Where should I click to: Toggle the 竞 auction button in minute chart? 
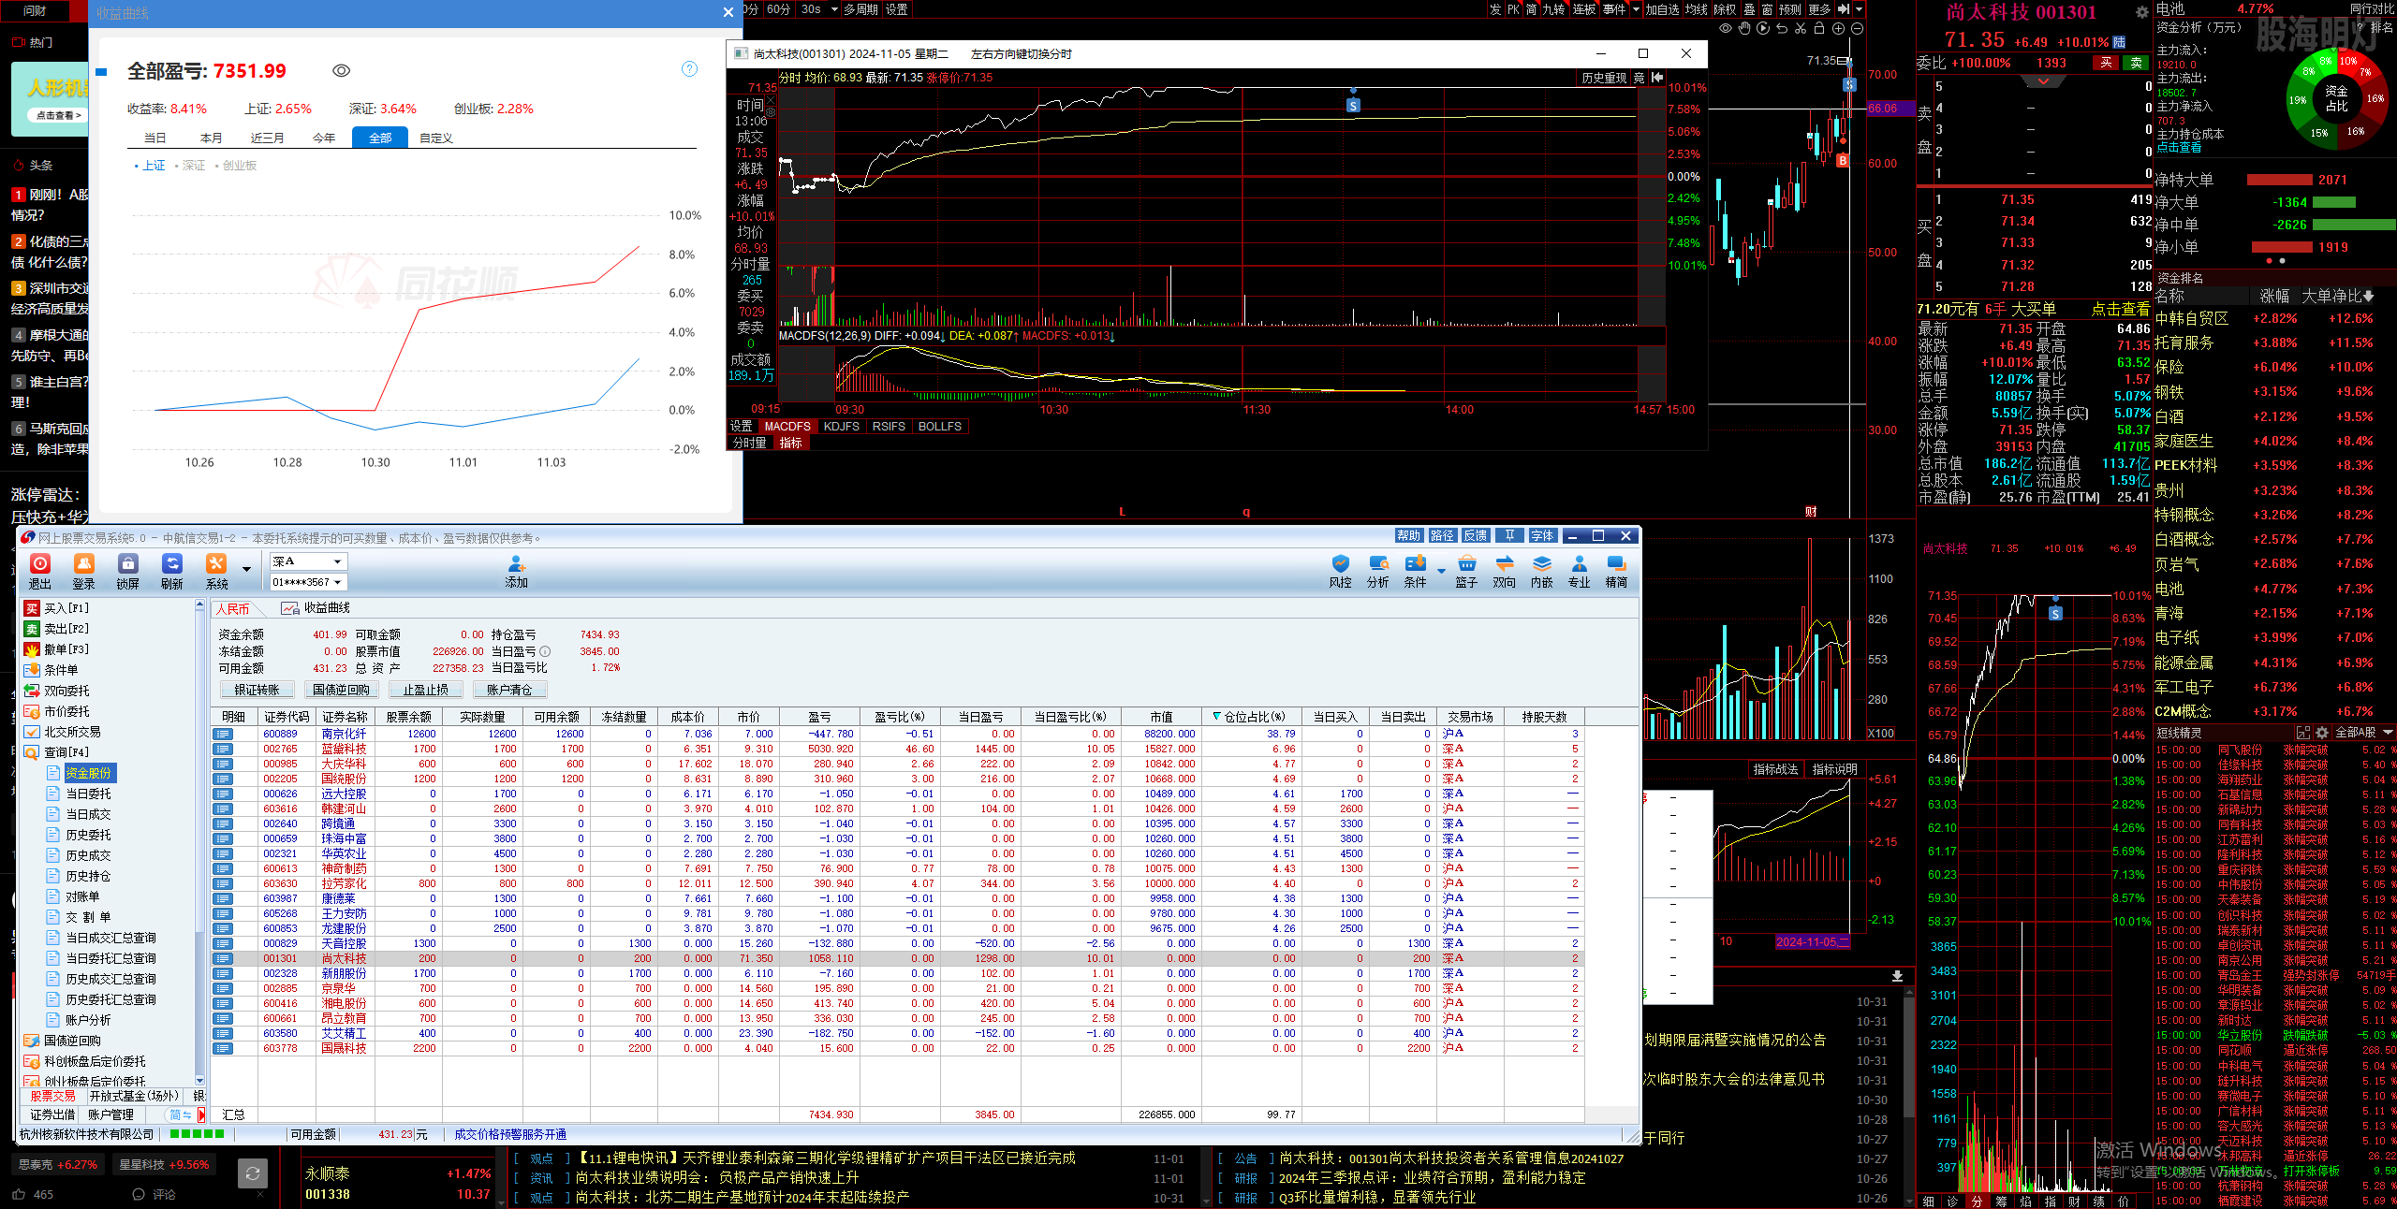point(1640,78)
